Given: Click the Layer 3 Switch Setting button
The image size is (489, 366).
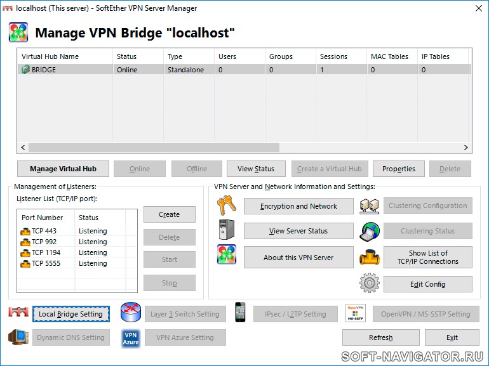Looking at the screenshot, I should coord(185,314).
